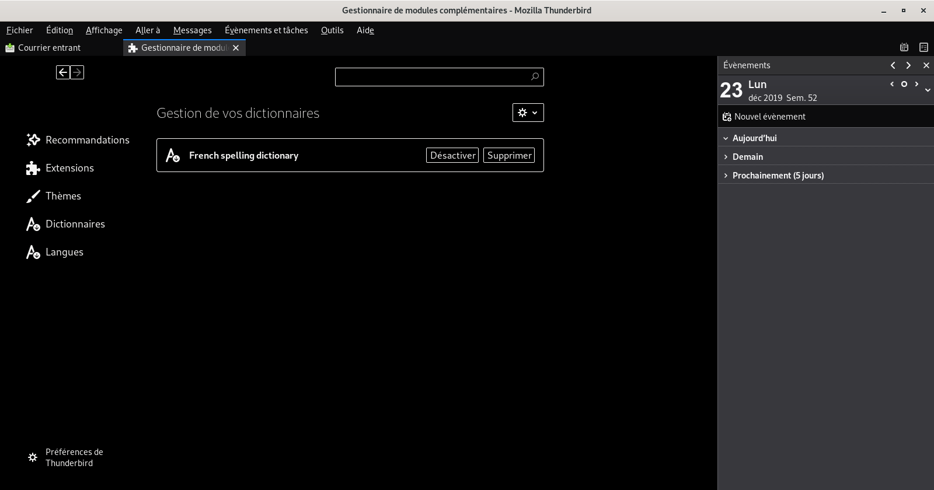Screen dimensions: 934x490
Task: Minimize the Thunderbird window
Action: 884,10
